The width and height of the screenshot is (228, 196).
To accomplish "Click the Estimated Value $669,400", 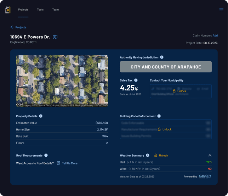I will (102, 123).
